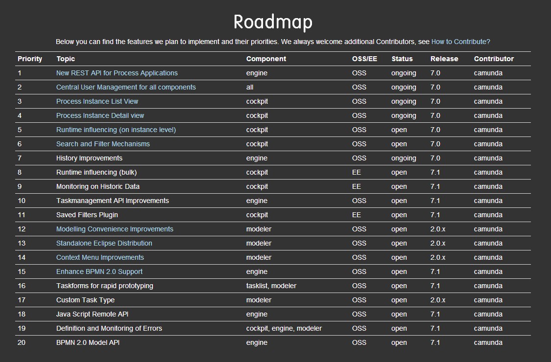Open 'Runtime influencing (on instance level)' link
The width and height of the screenshot is (551, 362).
116,130
